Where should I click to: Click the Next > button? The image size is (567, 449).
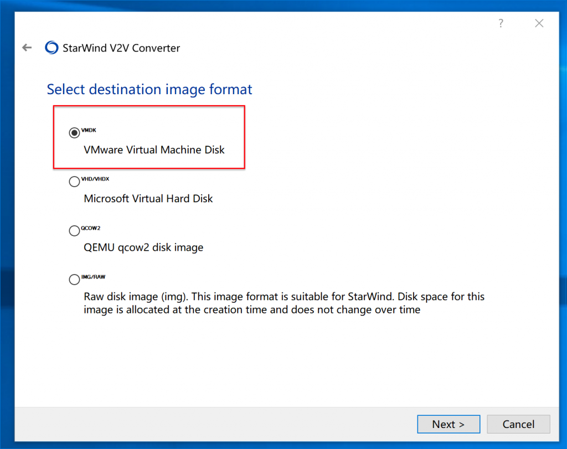coord(449,424)
